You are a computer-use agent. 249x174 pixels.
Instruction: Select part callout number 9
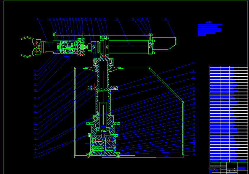pyautogui.click(x=35, y=117)
